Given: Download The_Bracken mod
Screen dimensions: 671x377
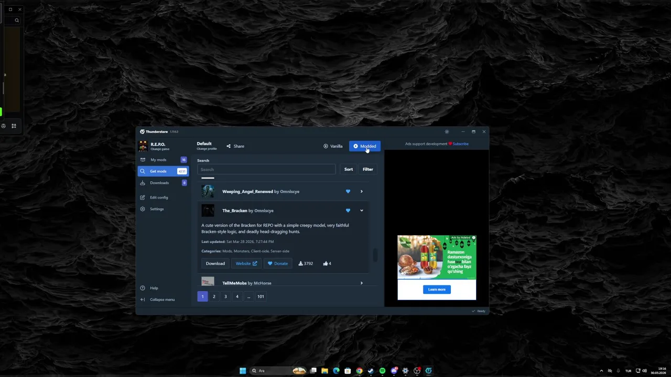Looking at the screenshot, I should tap(215, 263).
